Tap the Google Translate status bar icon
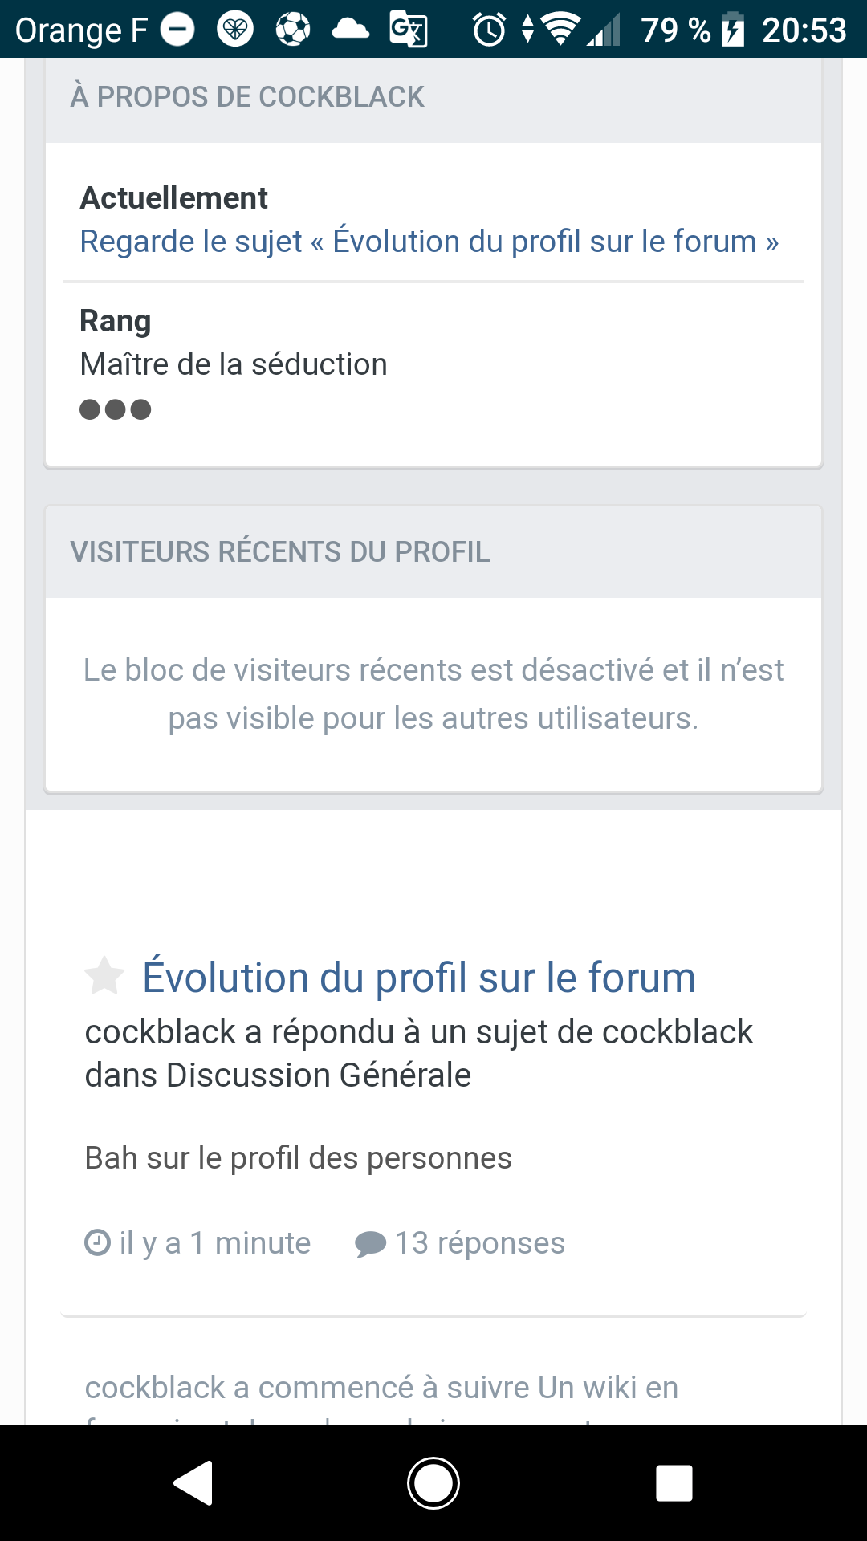867x1541 pixels. tap(409, 30)
